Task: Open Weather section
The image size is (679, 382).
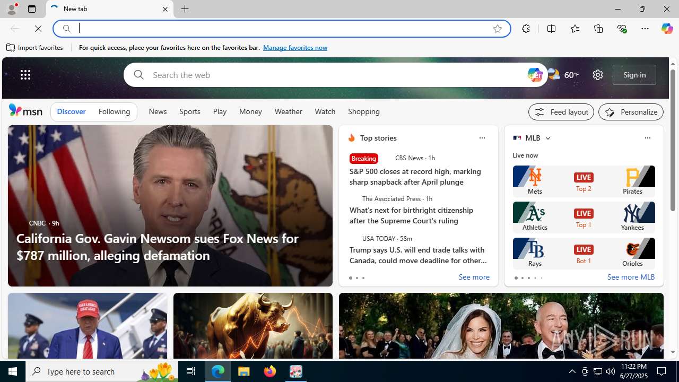Action: pos(288,112)
